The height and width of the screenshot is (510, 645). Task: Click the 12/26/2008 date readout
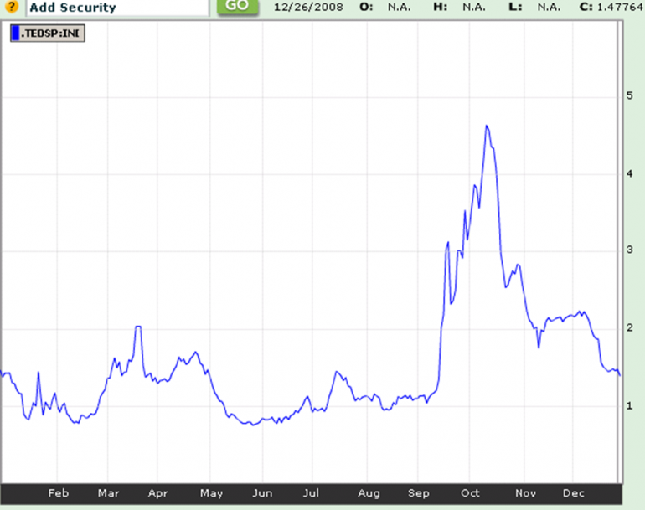308,7
